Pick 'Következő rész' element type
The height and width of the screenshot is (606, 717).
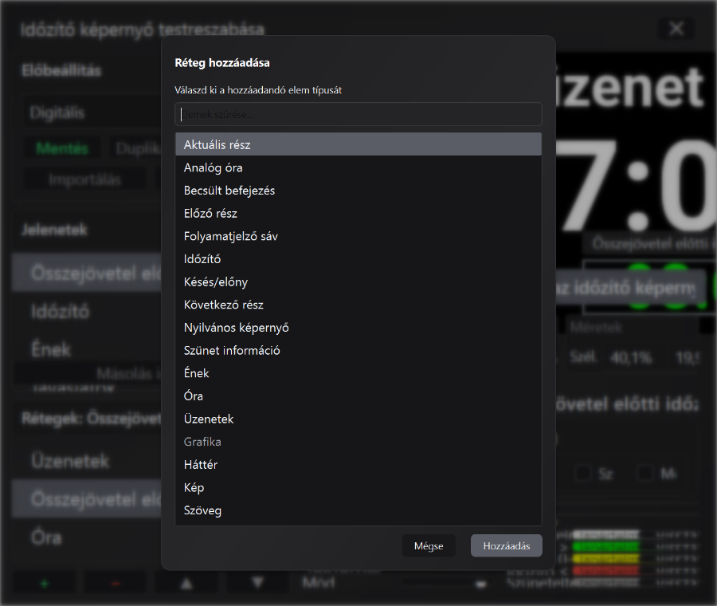(358, 305)
